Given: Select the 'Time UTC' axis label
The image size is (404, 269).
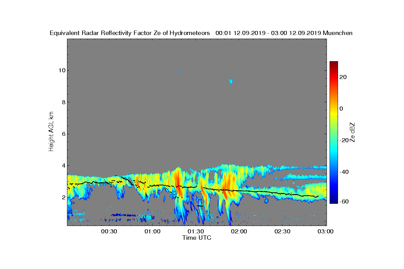Looking at the screenshot, I should [197, 238].
